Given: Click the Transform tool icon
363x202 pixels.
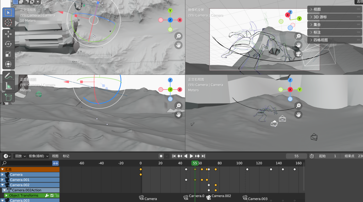Looking at the screenshot, I should 8,64.
